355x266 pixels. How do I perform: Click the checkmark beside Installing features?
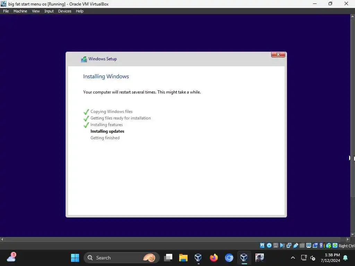(x=86, y=125)
